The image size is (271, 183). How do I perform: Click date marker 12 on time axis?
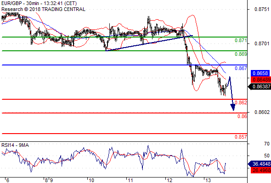tap(169, 180)
